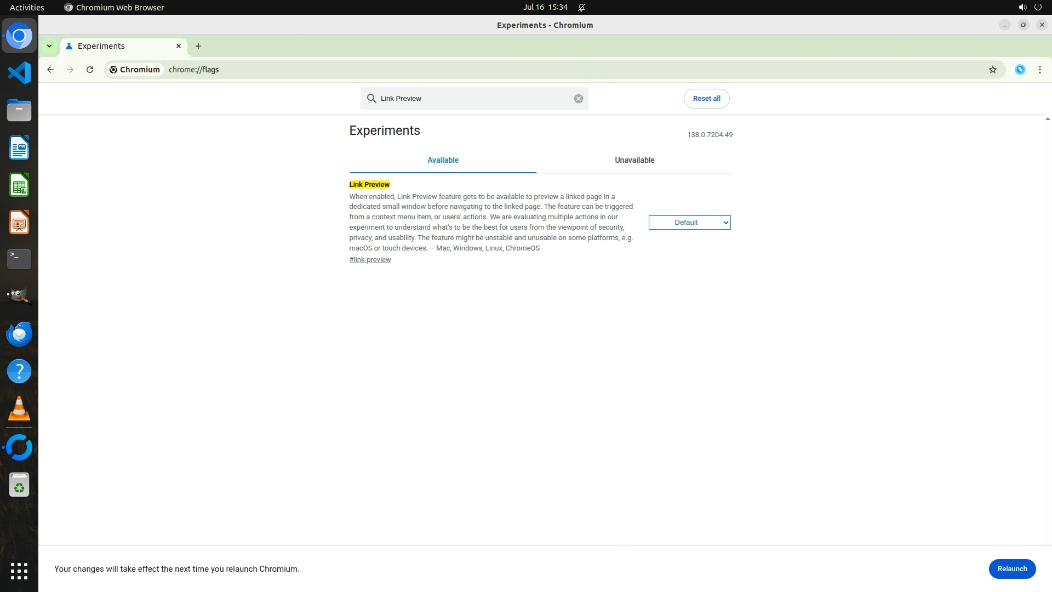Go back using the back arrow
This screenshot has height=592, width=1052.
point(50,70)
